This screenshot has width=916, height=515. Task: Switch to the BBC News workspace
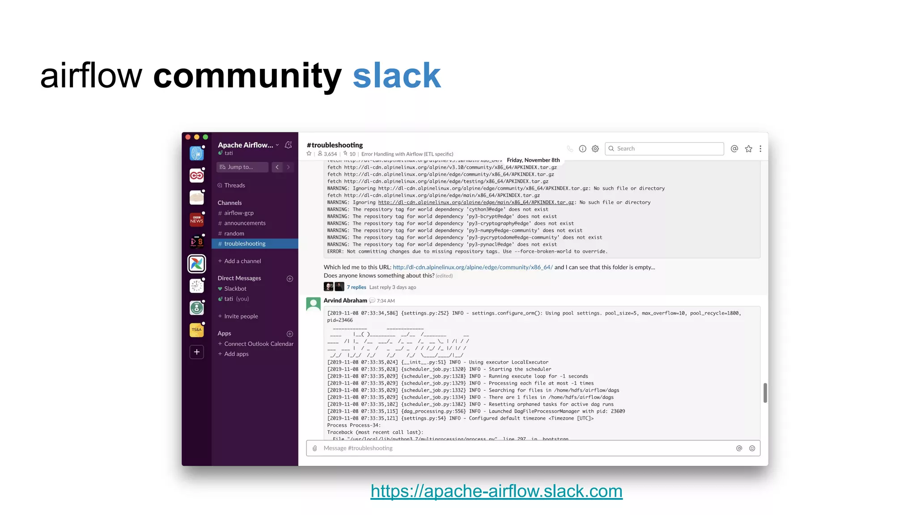197,220
